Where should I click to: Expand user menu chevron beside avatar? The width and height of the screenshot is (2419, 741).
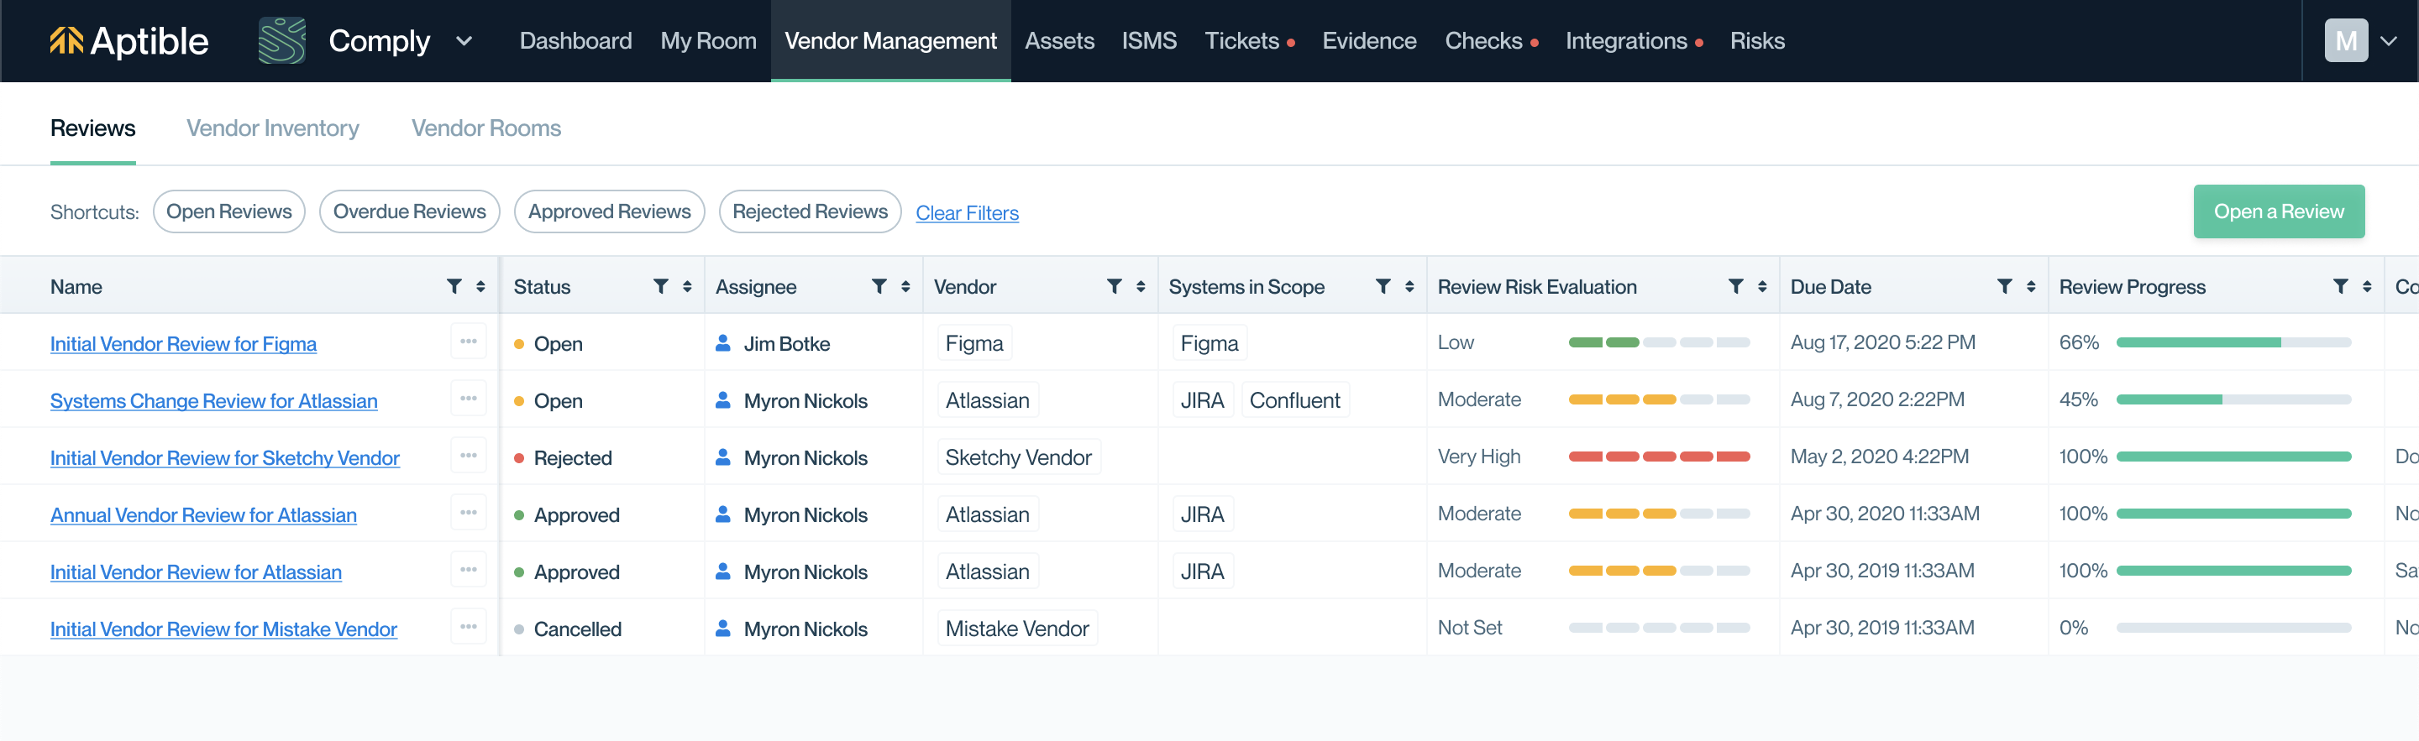(2389, 41)
